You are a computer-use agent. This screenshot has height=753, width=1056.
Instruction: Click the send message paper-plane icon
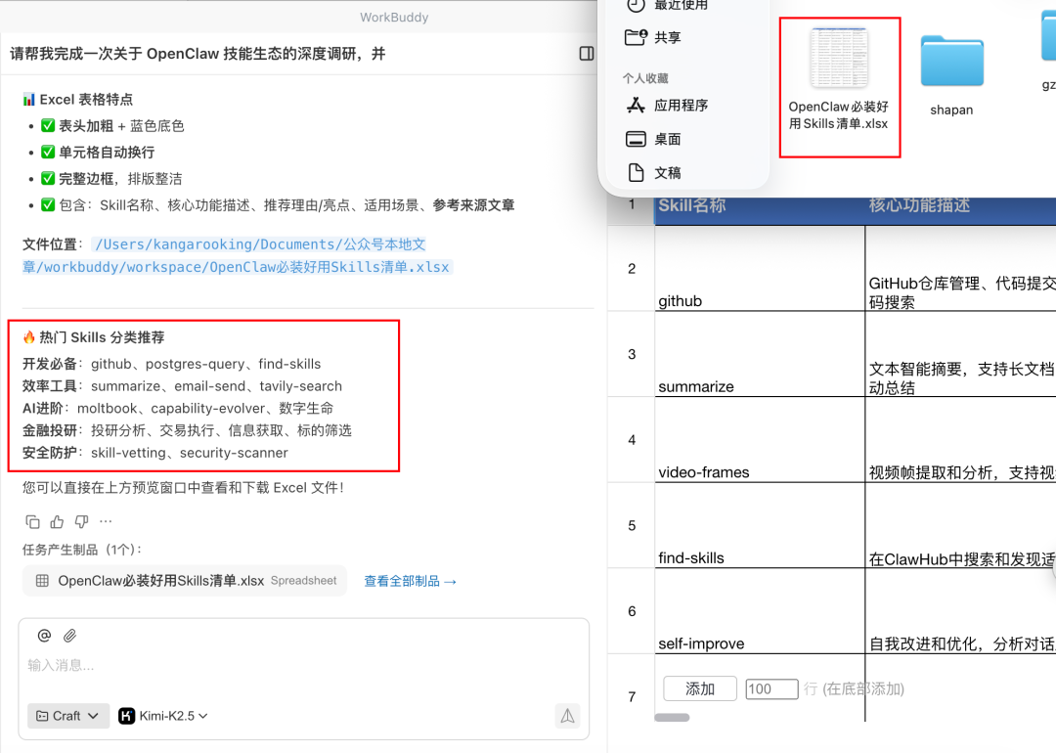click(x=567, y=715)
